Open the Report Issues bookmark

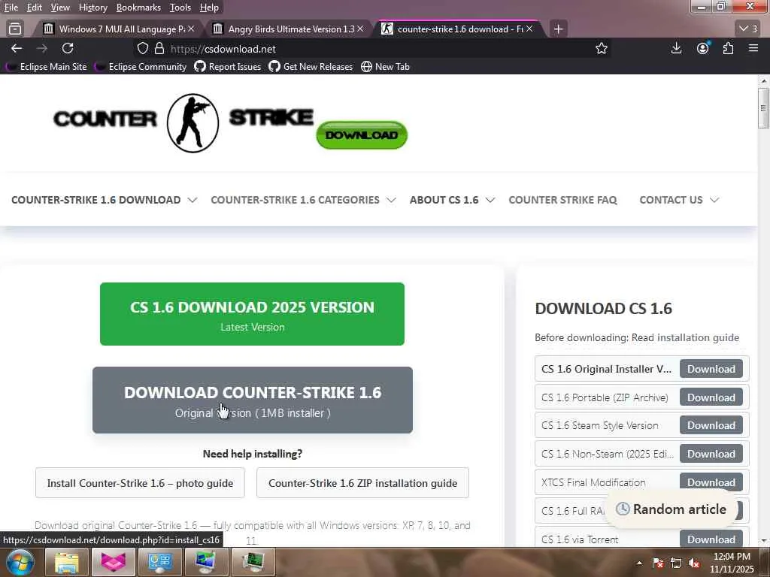pos(228,67)
